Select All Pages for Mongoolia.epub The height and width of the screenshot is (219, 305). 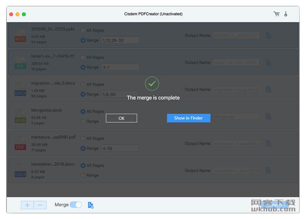(x=83, y=112)
